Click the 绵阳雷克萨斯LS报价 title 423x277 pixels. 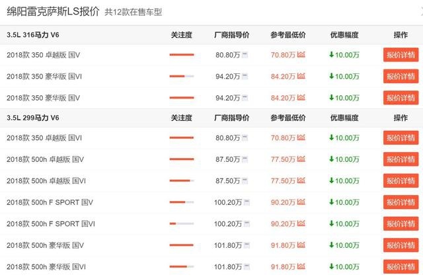tap(53, 12)
